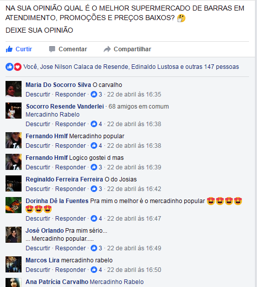View likes on Maria Do Socorro Silva's comment

[x=97, y=94]
